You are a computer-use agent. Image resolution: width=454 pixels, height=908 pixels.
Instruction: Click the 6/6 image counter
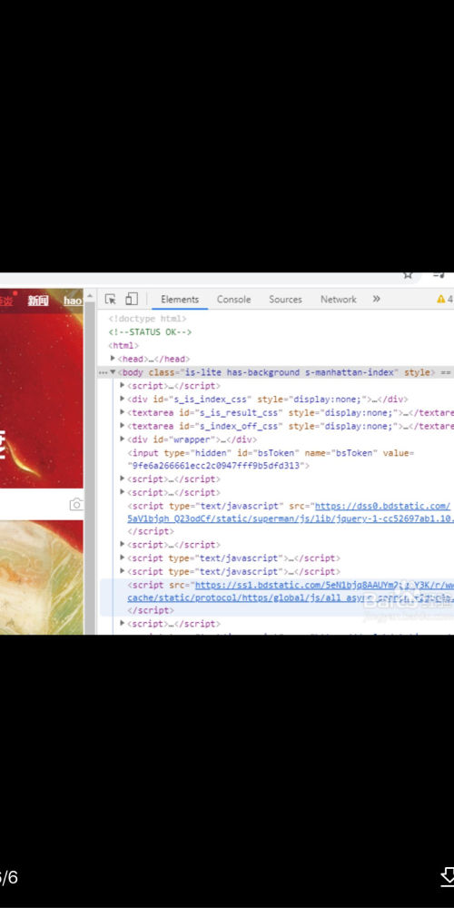coord(9,877)
